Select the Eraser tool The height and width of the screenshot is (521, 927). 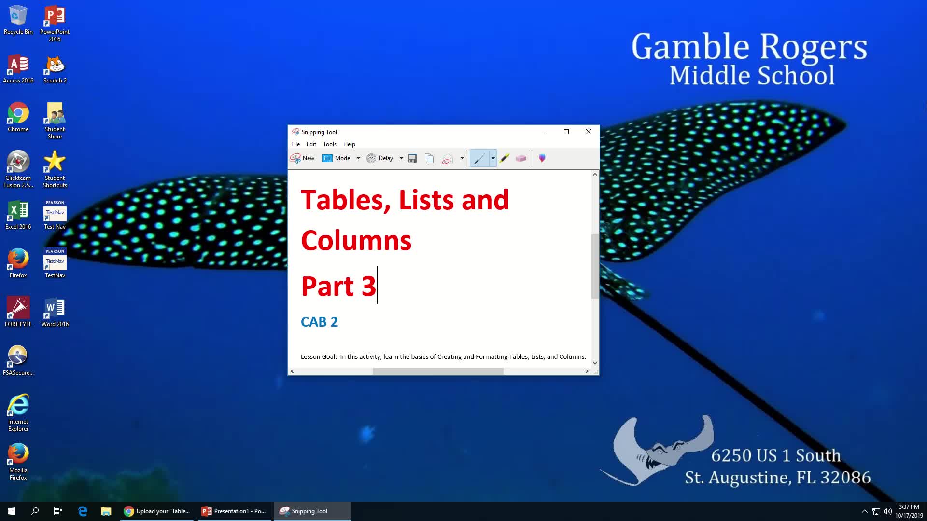coord(521,158)
